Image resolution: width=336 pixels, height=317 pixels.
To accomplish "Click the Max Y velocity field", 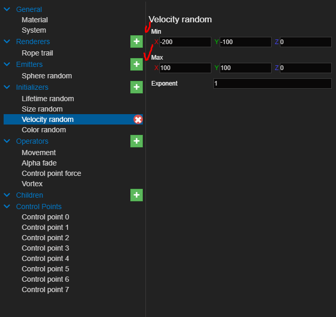I will (245, 68).
